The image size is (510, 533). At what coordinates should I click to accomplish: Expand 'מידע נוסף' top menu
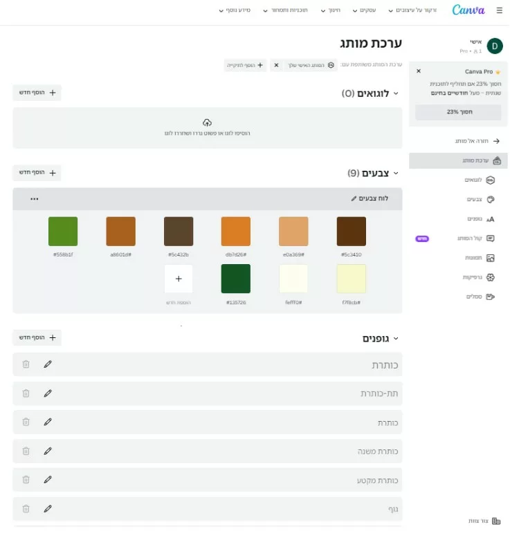pos(235,10)
